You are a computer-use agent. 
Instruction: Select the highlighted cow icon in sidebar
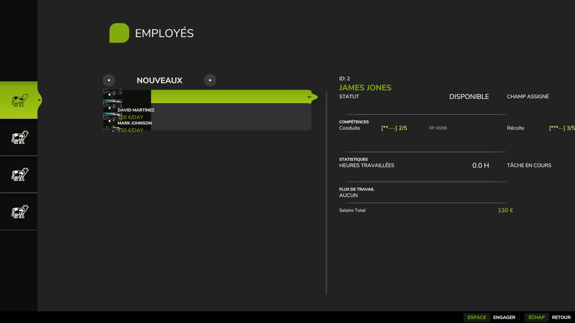(19, 100)
